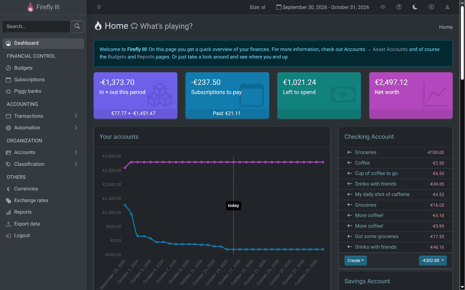Click the arrow icon beside Cup of coffee to go
Image resolution: width=465 pixels, height=290 pixels.
(350, 173)
